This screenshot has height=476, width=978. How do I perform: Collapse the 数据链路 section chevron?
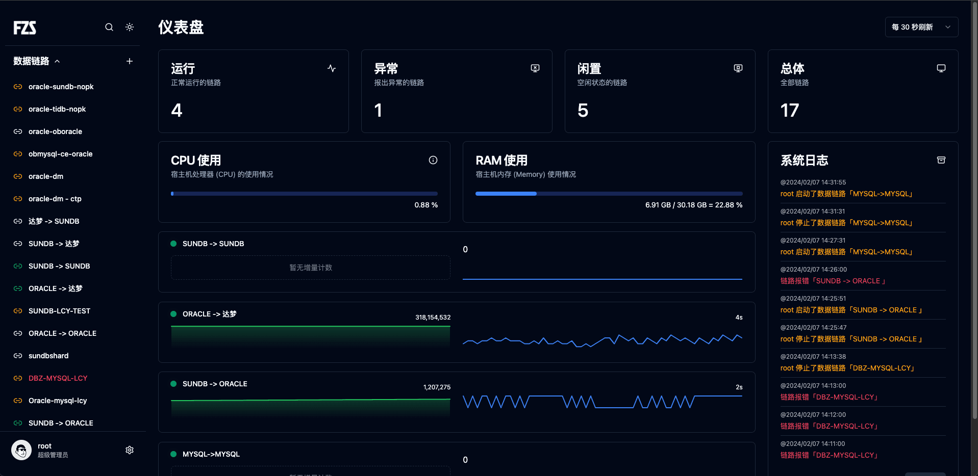(x=57, y=61)
